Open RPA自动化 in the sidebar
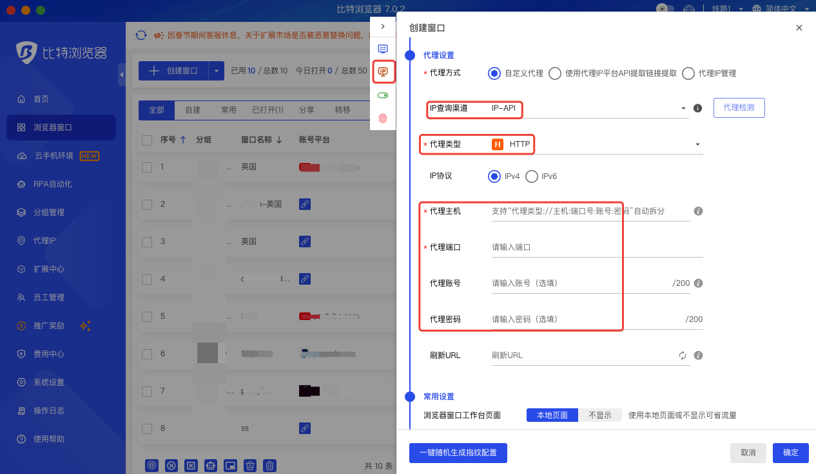 [52, 184]
